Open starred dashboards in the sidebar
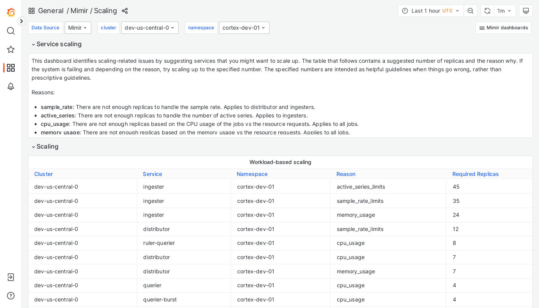 pos(10,49)
